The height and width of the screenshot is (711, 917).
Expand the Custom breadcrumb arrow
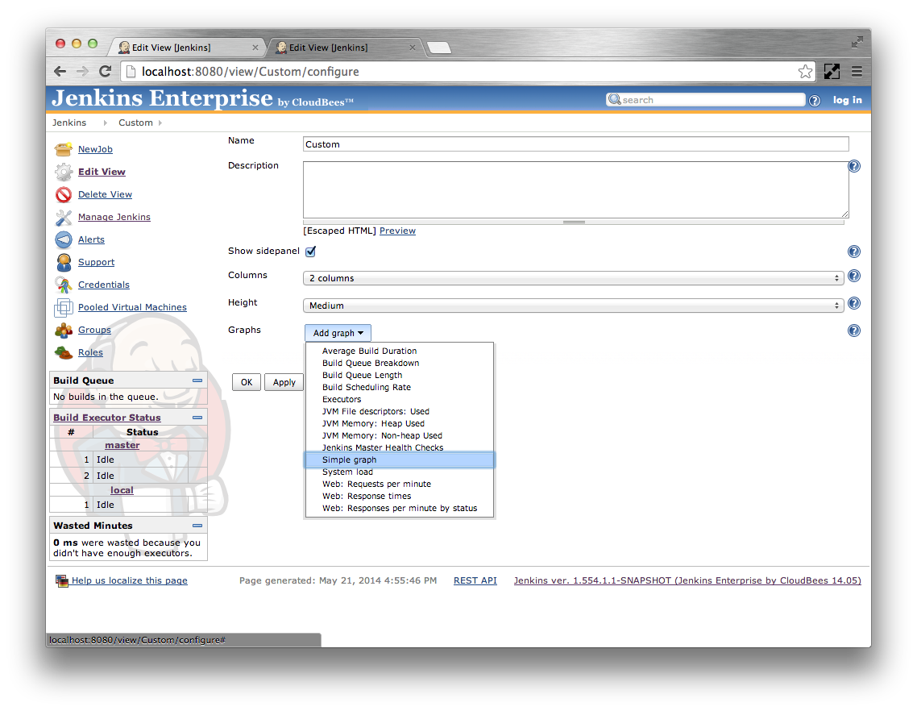point(160,123)
